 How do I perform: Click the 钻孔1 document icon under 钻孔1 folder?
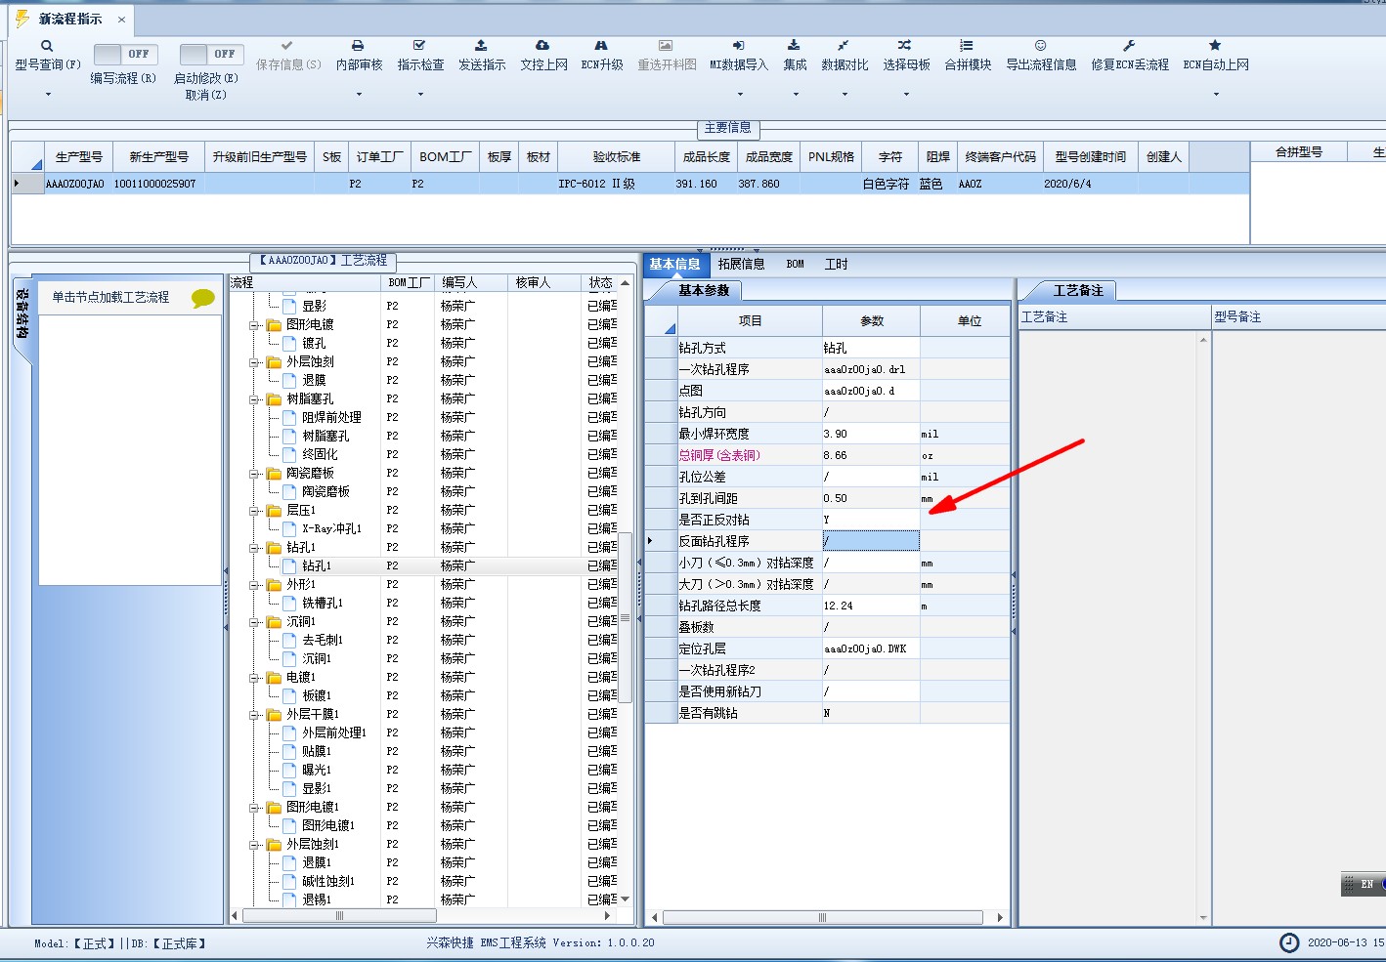tap(289, 565)
